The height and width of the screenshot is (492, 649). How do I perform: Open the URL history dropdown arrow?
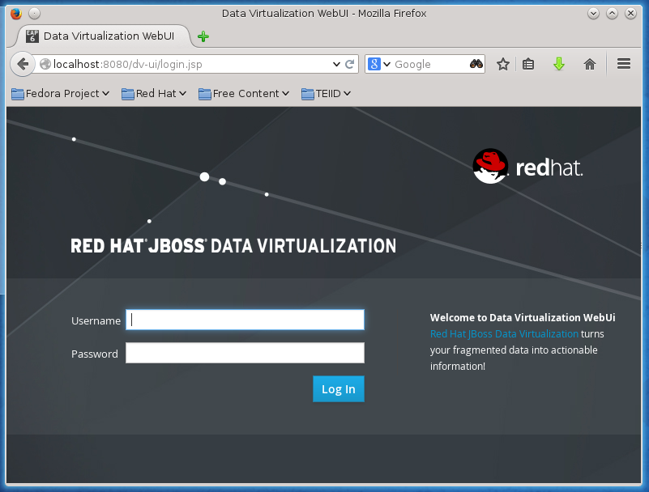(x=336, y=64)
